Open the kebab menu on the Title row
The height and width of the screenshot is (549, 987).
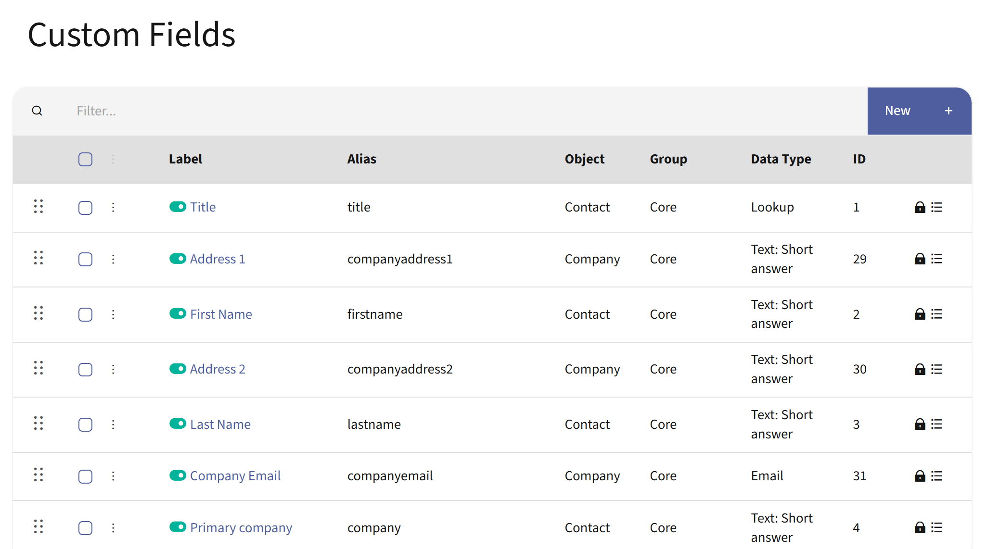click(x=113, y=208)
